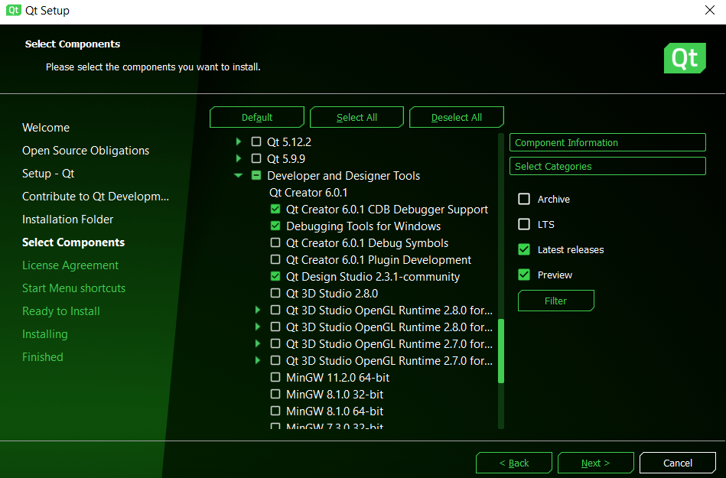726x478 pixels.
Task: Check MinGW 11.2.0 64-bit checkbox
Action: tap(275, 377)
